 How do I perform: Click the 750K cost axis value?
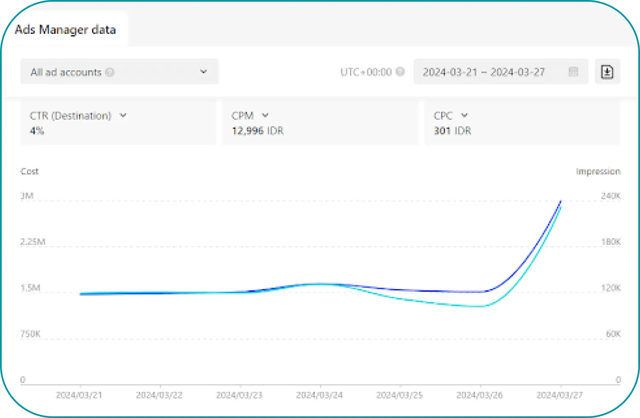point(31,334)
